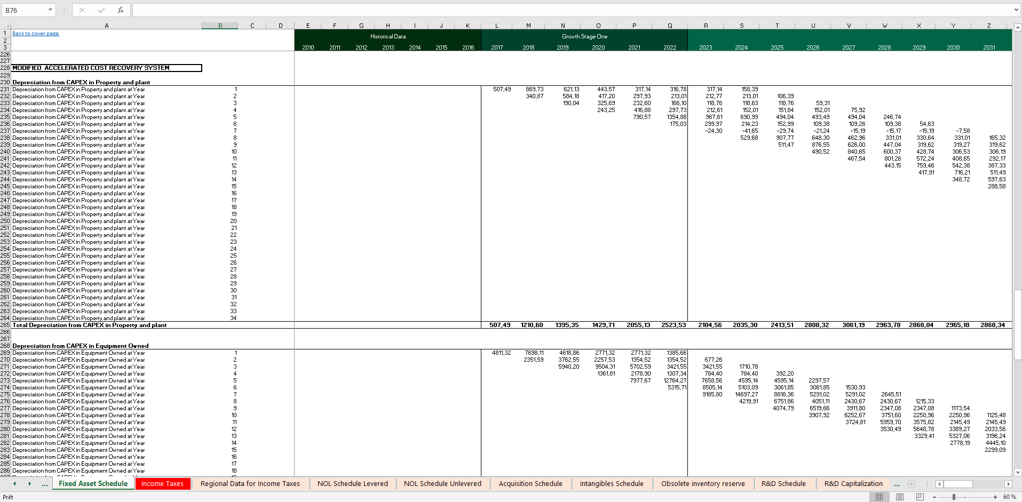Select column A header
Viewport: 1022px width, 502px height.
pos(106,26)
